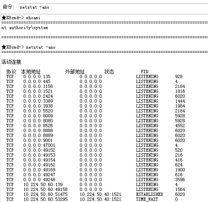Click the PID value 1564
The height and width of the screenshot is (202, 208).
pos(180,189)
